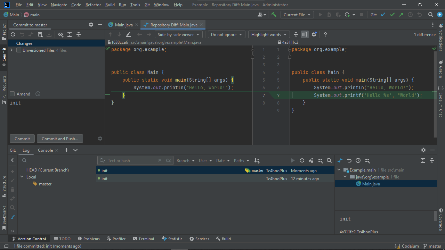Expand the Unversioned Files tree node
This screenshot has height=250, width=445.
[x=12, y=50]
